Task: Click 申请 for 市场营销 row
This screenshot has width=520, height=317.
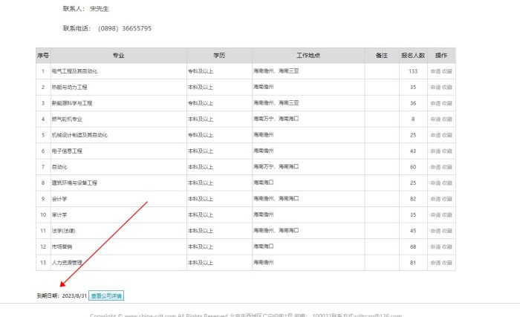Action: [x=435, y=246]
